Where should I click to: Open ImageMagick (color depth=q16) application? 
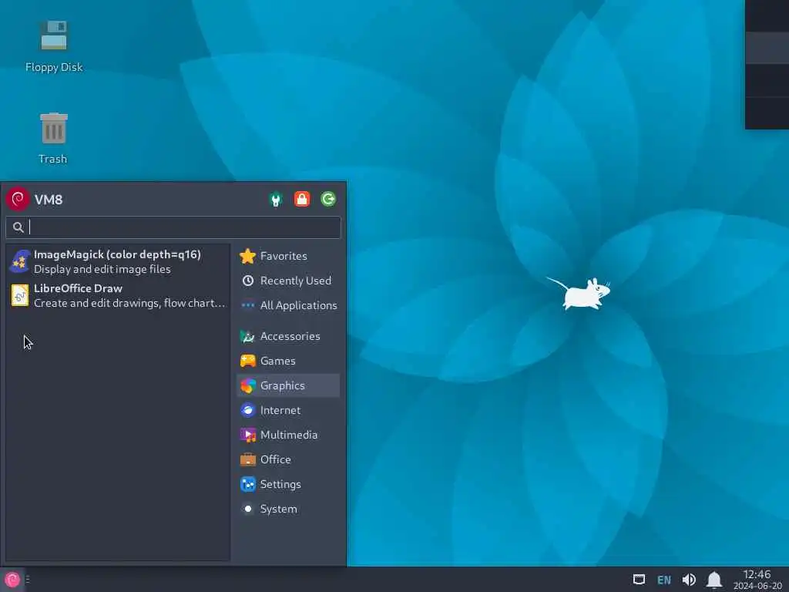(x=118, y=262)
